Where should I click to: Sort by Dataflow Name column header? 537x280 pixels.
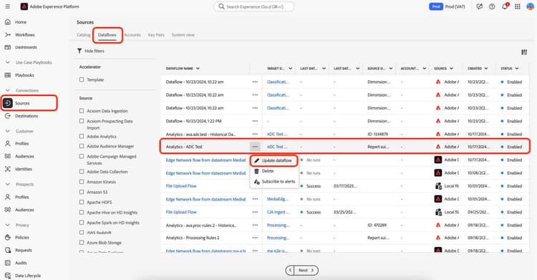183,69
